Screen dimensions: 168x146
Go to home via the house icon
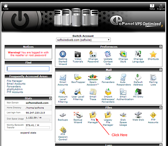pyautogui.click(x=6, y=7)
